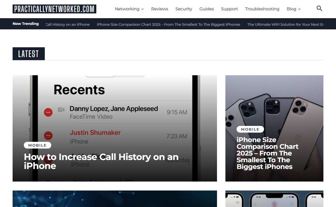Open How to Increase Call History article headline
Image resolution: width=336 pixels, height=207 pixels.
(x=101, y=161)
